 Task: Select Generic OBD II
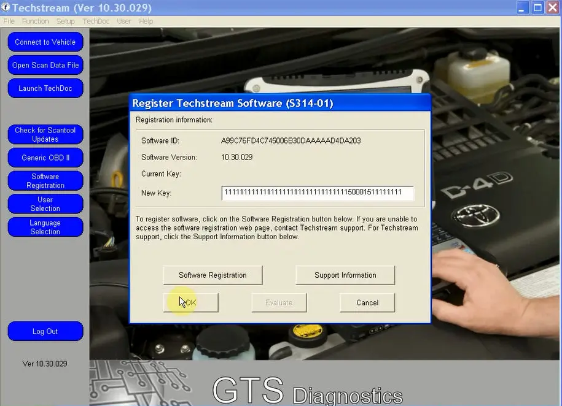[x=45, y=158]
